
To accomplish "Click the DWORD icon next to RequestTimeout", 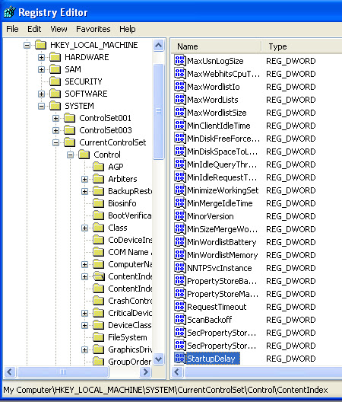I will [x=179, y=306].
